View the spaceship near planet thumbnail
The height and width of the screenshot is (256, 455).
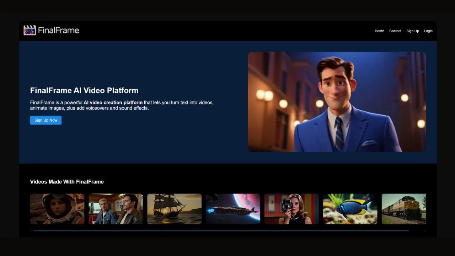point(233,209)
